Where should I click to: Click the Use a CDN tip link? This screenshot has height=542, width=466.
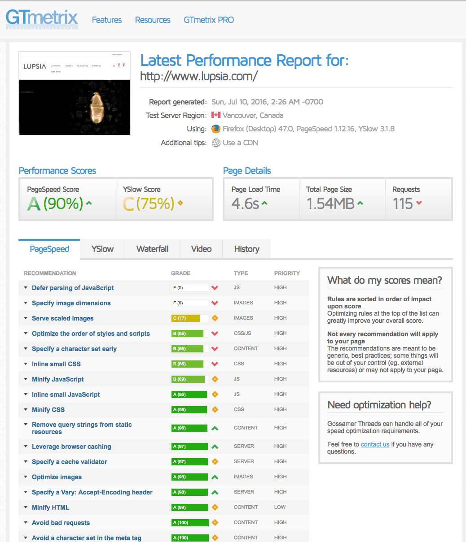pyautogui.click(x=241, y=143)
